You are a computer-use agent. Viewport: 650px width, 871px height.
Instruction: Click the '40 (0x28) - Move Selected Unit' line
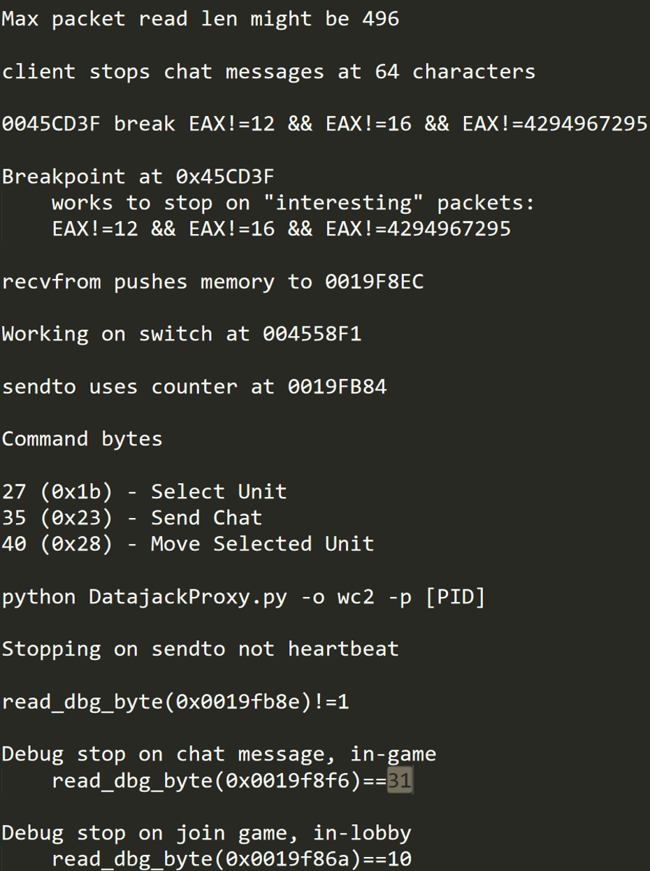[x=187, y=544]
